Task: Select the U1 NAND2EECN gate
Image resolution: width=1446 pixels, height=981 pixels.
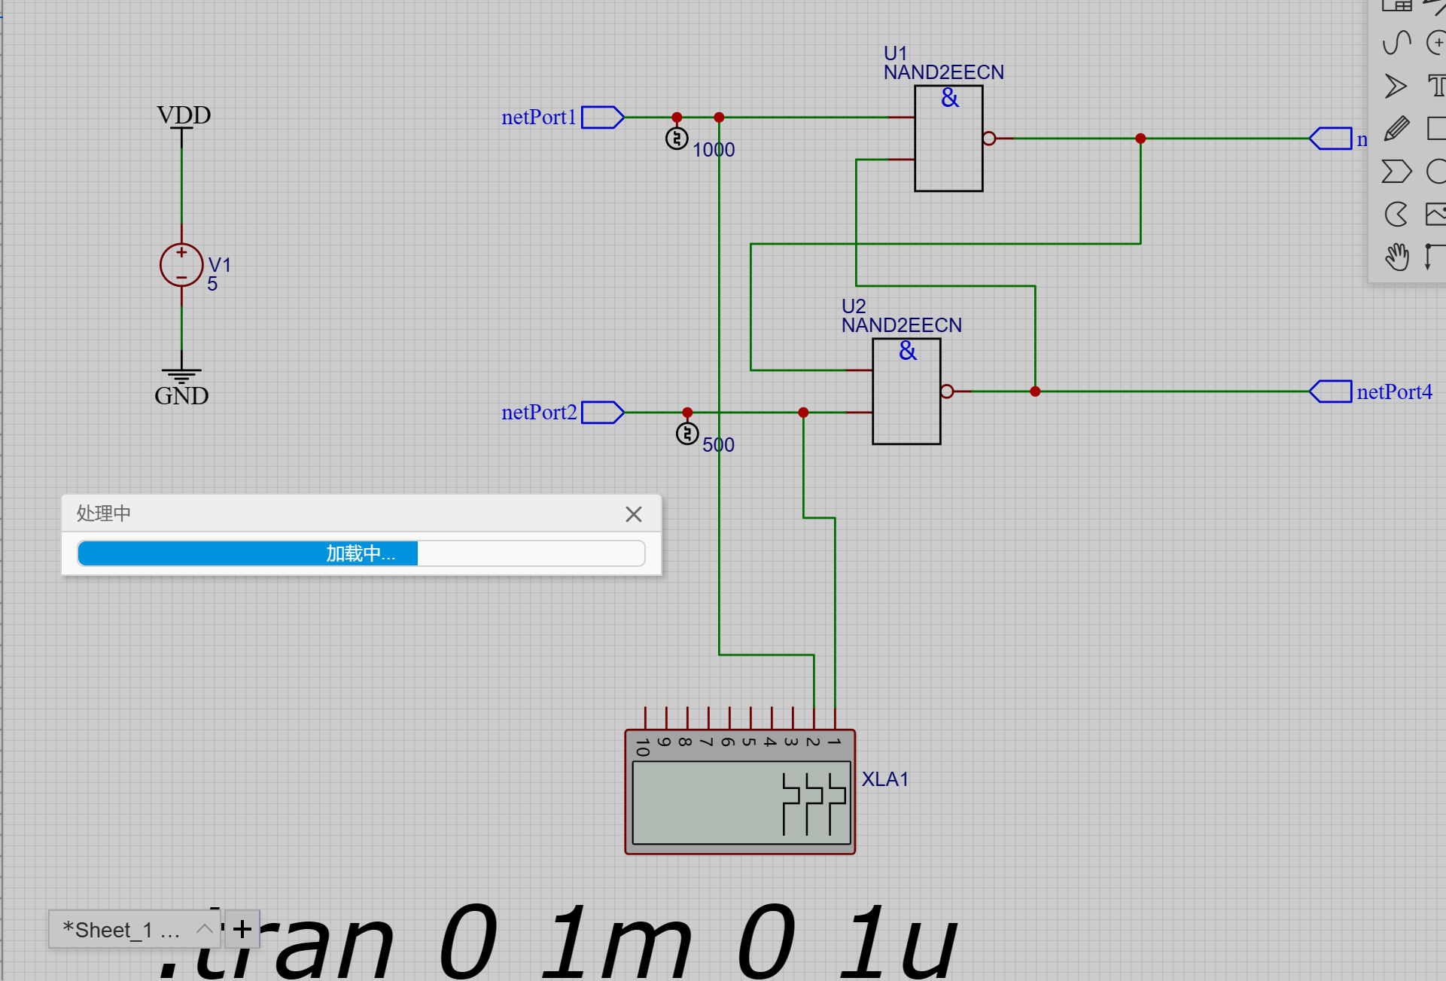Action: tap(948, 139)
